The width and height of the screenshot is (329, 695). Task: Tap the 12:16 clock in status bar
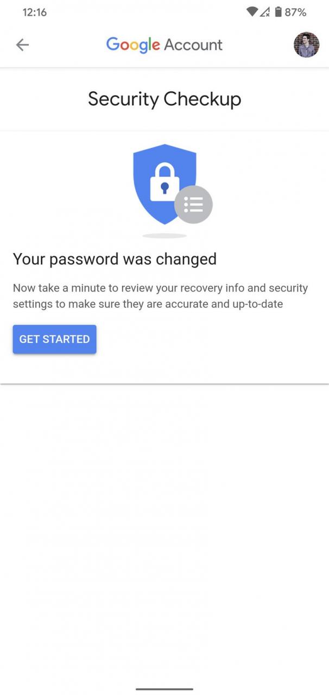(x=35, y=12)
